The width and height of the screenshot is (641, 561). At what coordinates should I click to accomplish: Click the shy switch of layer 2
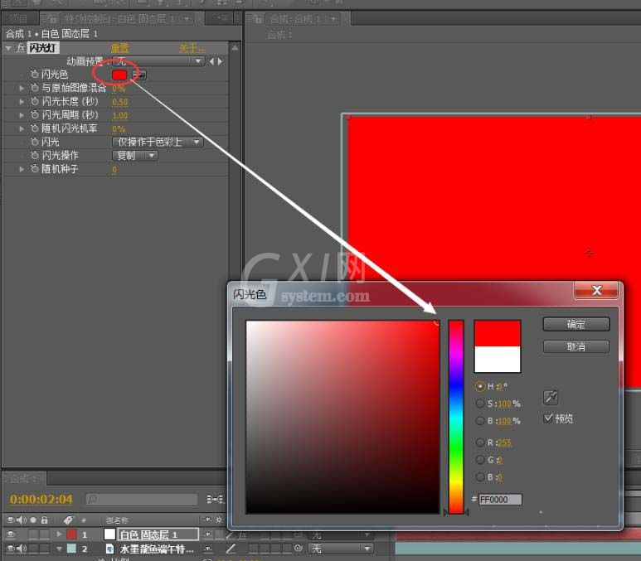208,549
